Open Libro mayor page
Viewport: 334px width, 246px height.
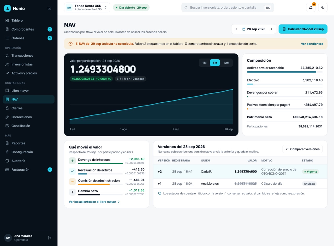click(29, 91)
